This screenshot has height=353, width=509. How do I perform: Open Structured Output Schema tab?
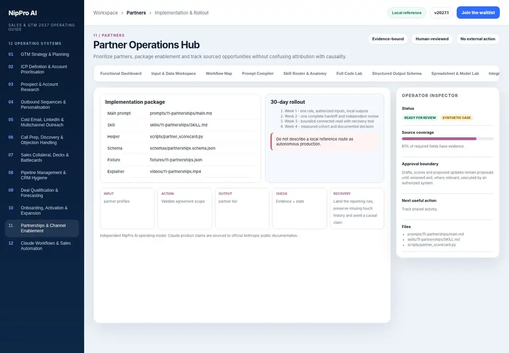tap(397, 74)
